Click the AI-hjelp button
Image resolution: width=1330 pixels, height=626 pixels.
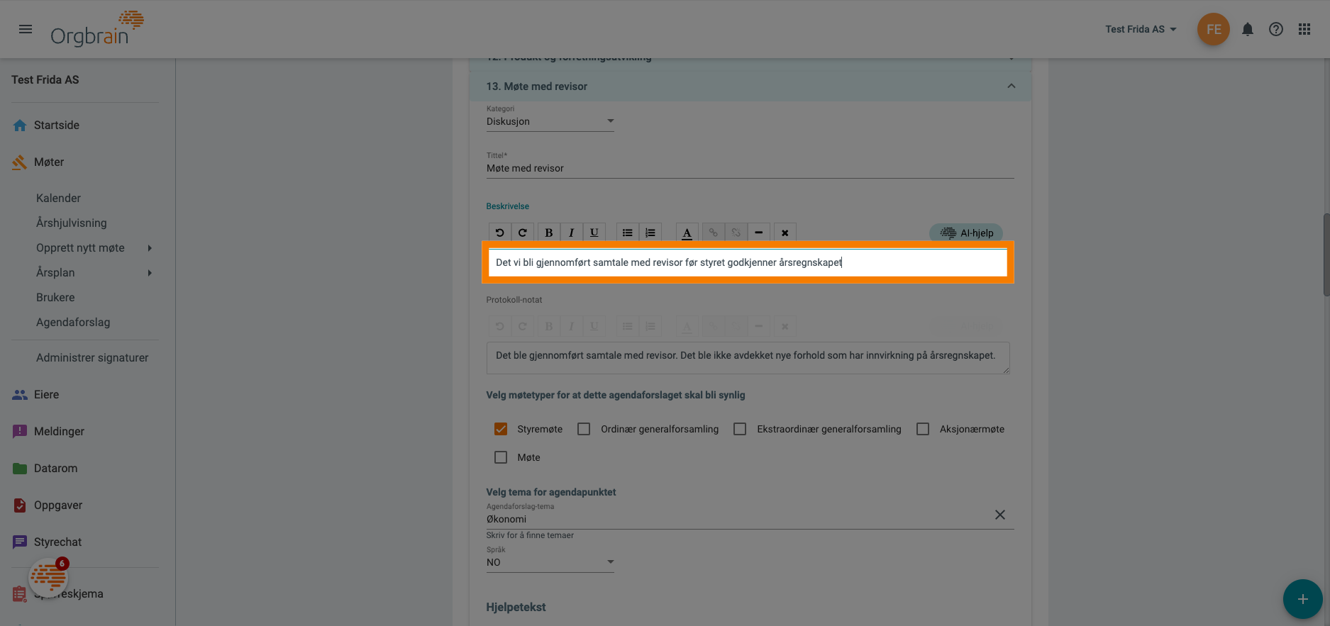pyautogui.click(x=966, y=233)
